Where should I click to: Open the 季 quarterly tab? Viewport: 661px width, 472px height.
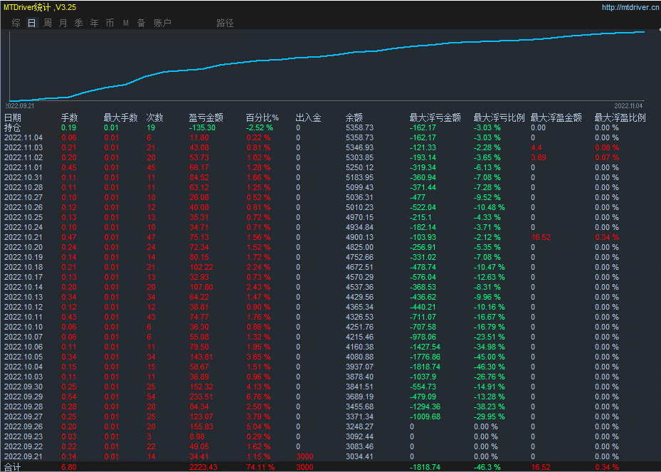click(x=78, y=23)
